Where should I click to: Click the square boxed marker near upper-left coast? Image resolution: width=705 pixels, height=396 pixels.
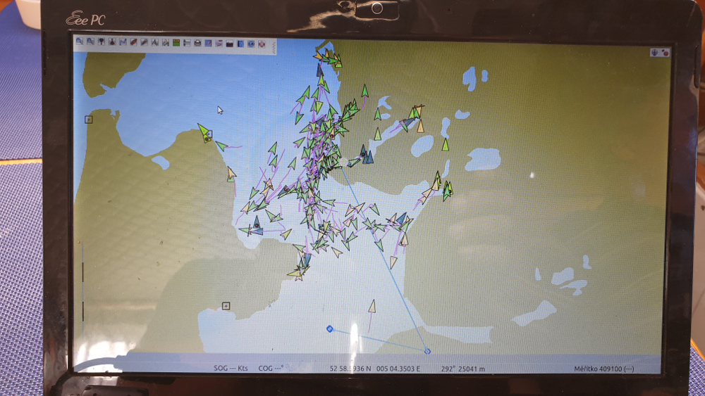(x=89, y=120)
